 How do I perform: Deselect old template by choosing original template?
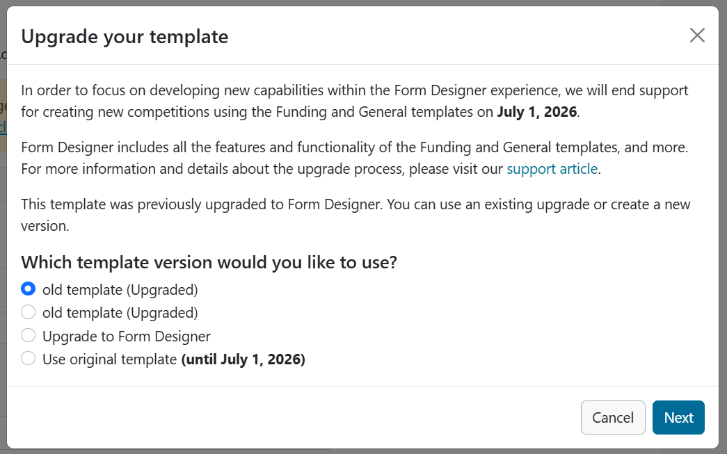[x=29, y=358]
